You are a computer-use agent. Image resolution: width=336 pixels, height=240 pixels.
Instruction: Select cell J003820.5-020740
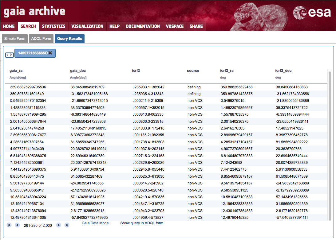click(148, 190)
